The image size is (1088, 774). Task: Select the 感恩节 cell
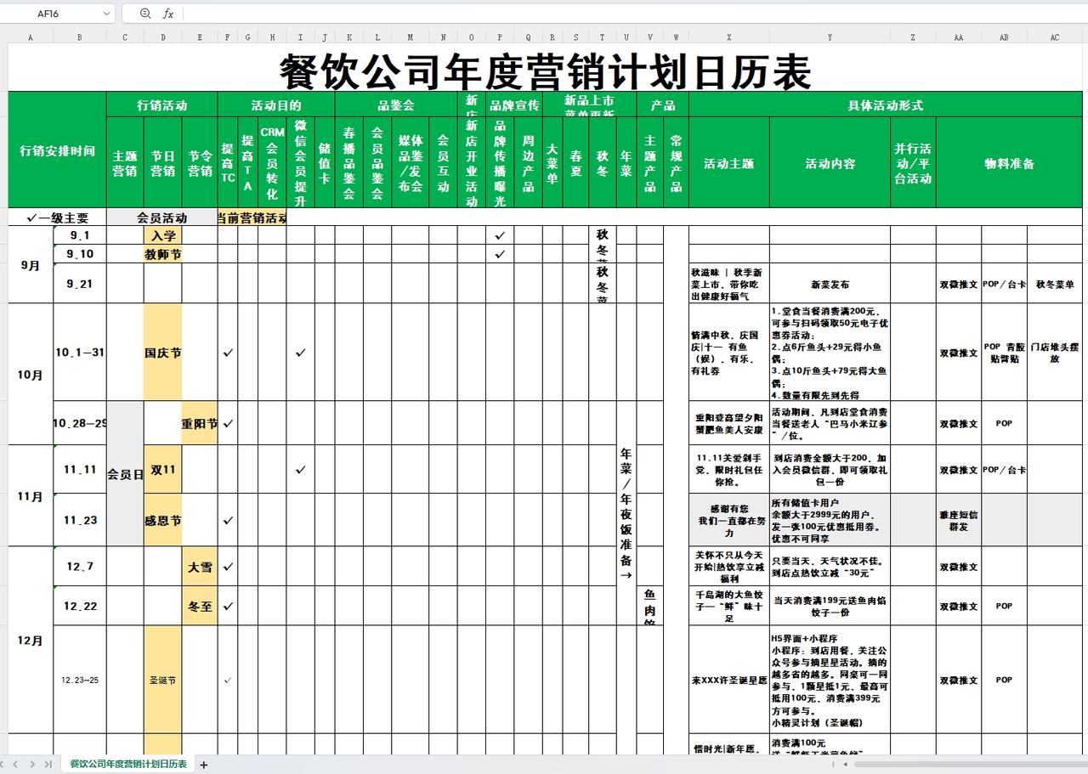[x=162, y=520]
